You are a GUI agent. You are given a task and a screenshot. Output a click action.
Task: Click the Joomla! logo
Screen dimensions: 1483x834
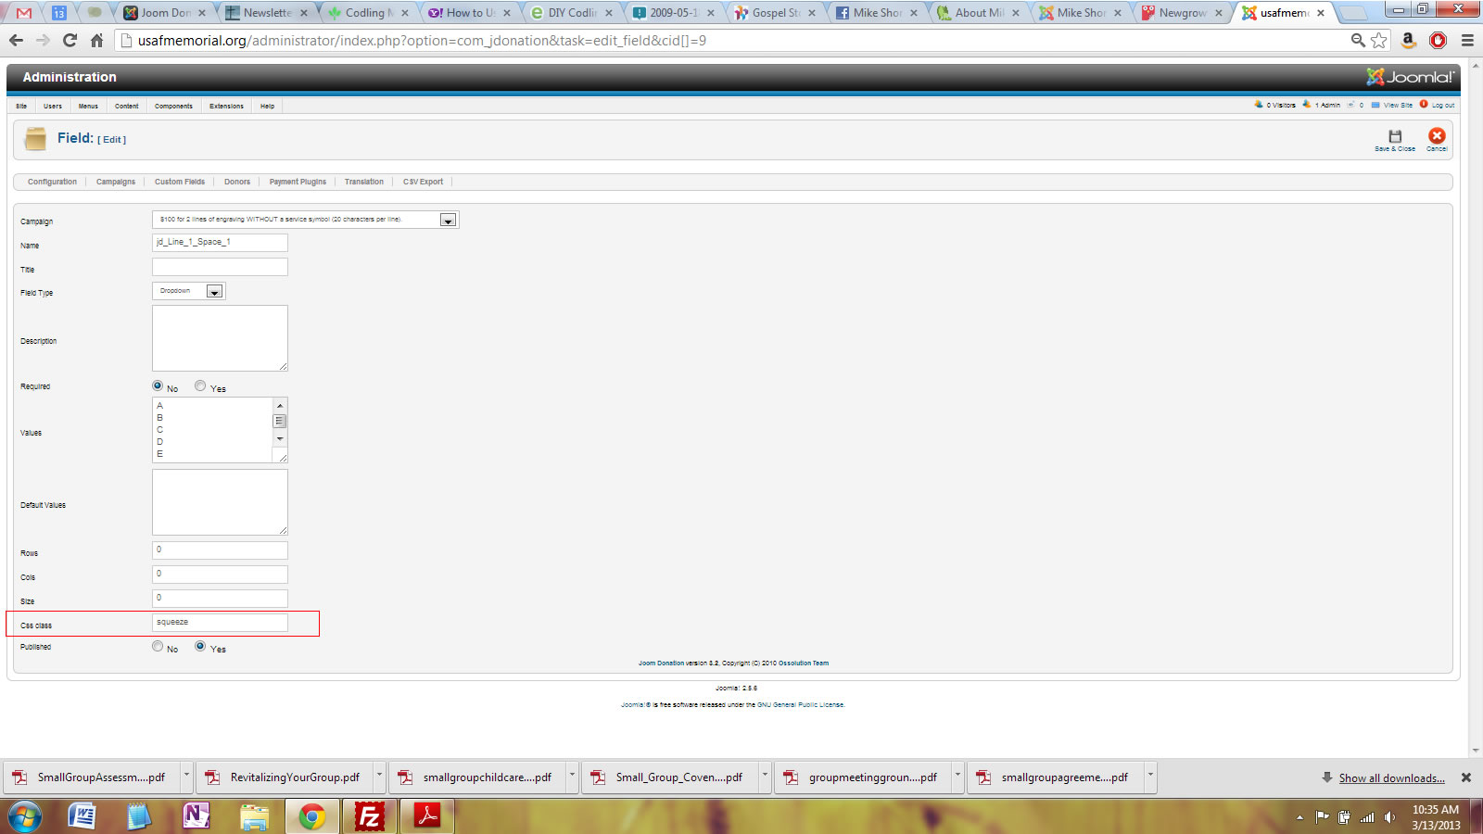pyautogui.click(x=1410, y=77)
